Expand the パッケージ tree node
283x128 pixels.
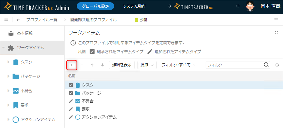point(9,76)
